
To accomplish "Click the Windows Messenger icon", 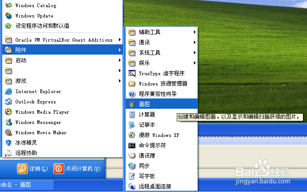I will (9, 122).
